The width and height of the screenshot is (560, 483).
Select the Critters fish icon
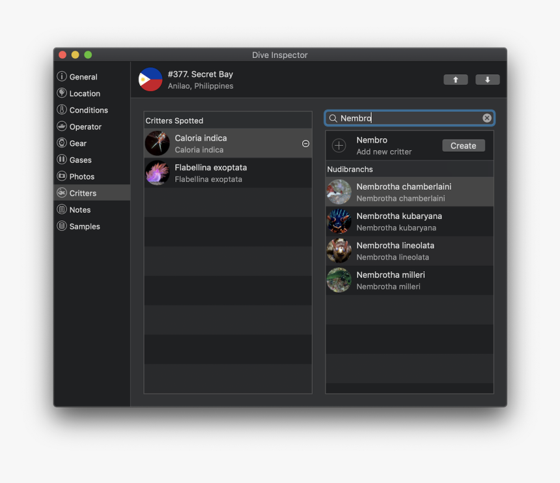pos(63,193)
